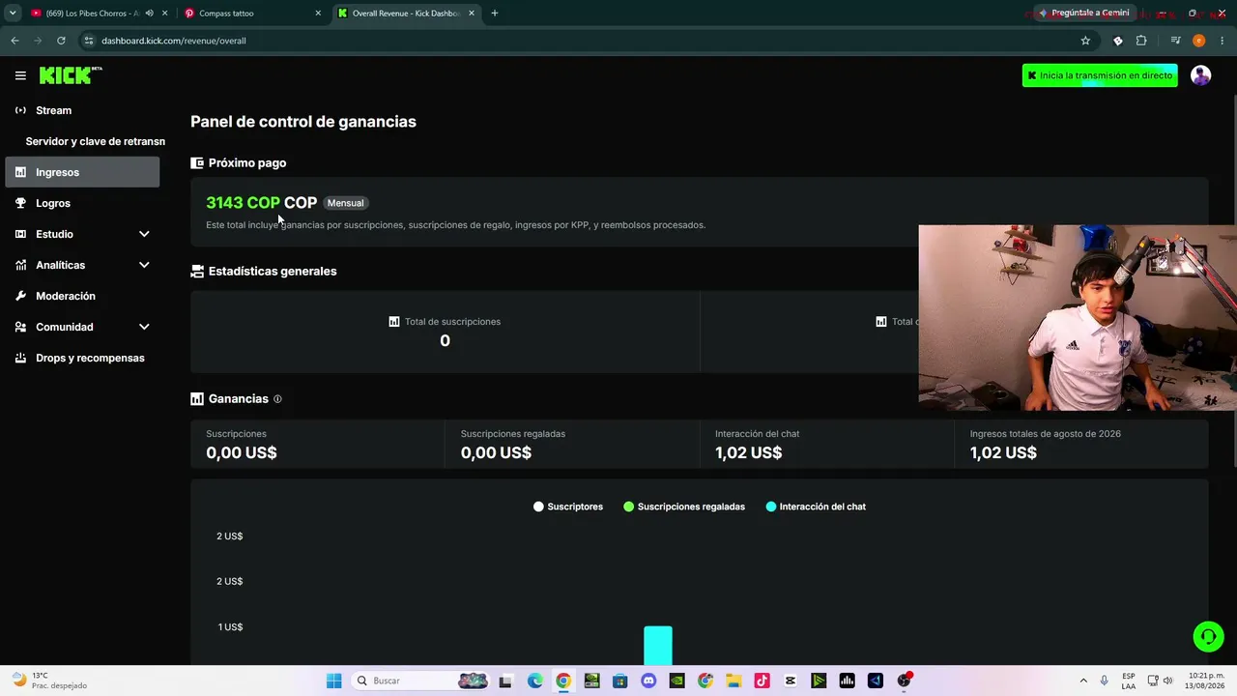
Task: Open the Windows Start menu
Action: tap(334, 681)
